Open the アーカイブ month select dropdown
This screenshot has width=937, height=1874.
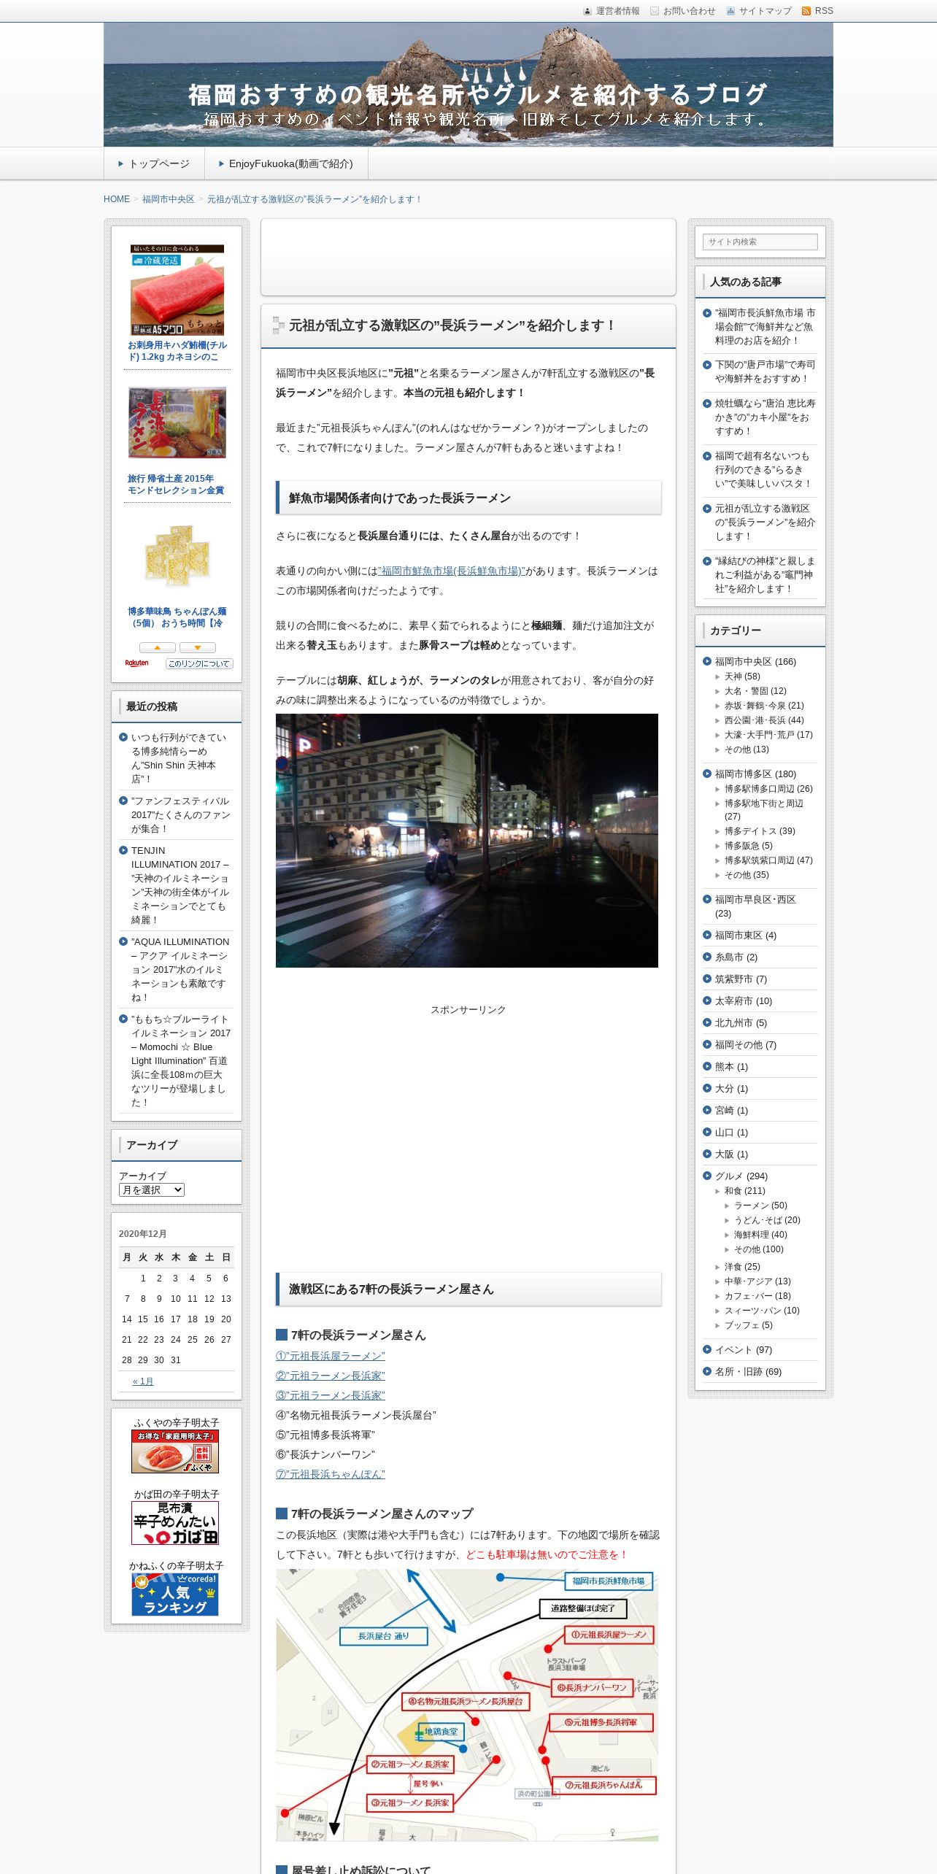152,1189
